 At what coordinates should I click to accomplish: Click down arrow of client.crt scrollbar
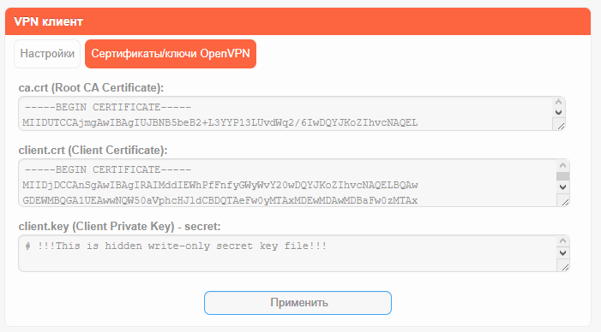tap(562, 187)
